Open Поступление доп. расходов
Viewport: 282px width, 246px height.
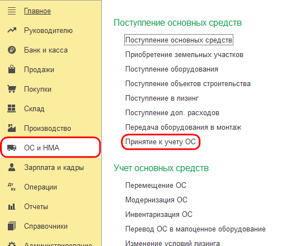coord(172,113)
